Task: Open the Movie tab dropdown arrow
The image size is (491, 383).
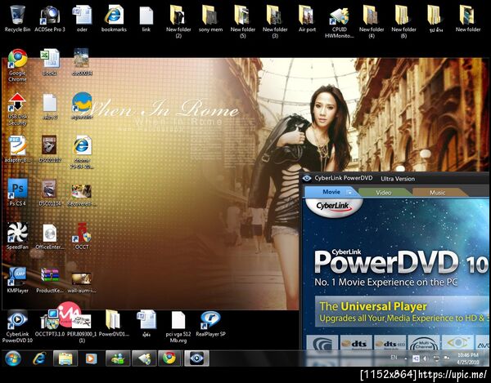Action: click(x=349, y=193)
